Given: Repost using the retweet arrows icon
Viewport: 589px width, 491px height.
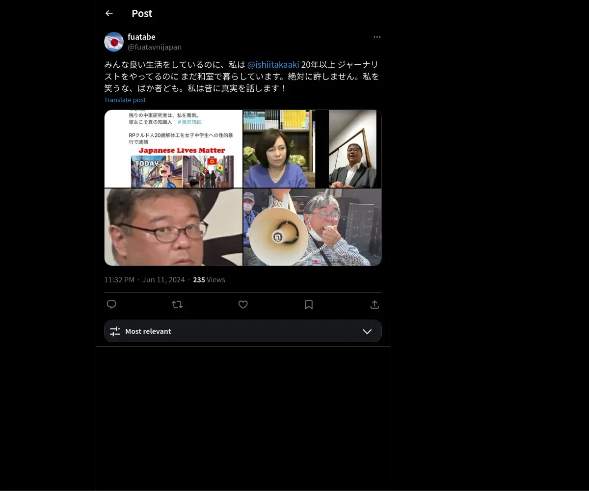Looking at the screenshot, I should [177, 304].
